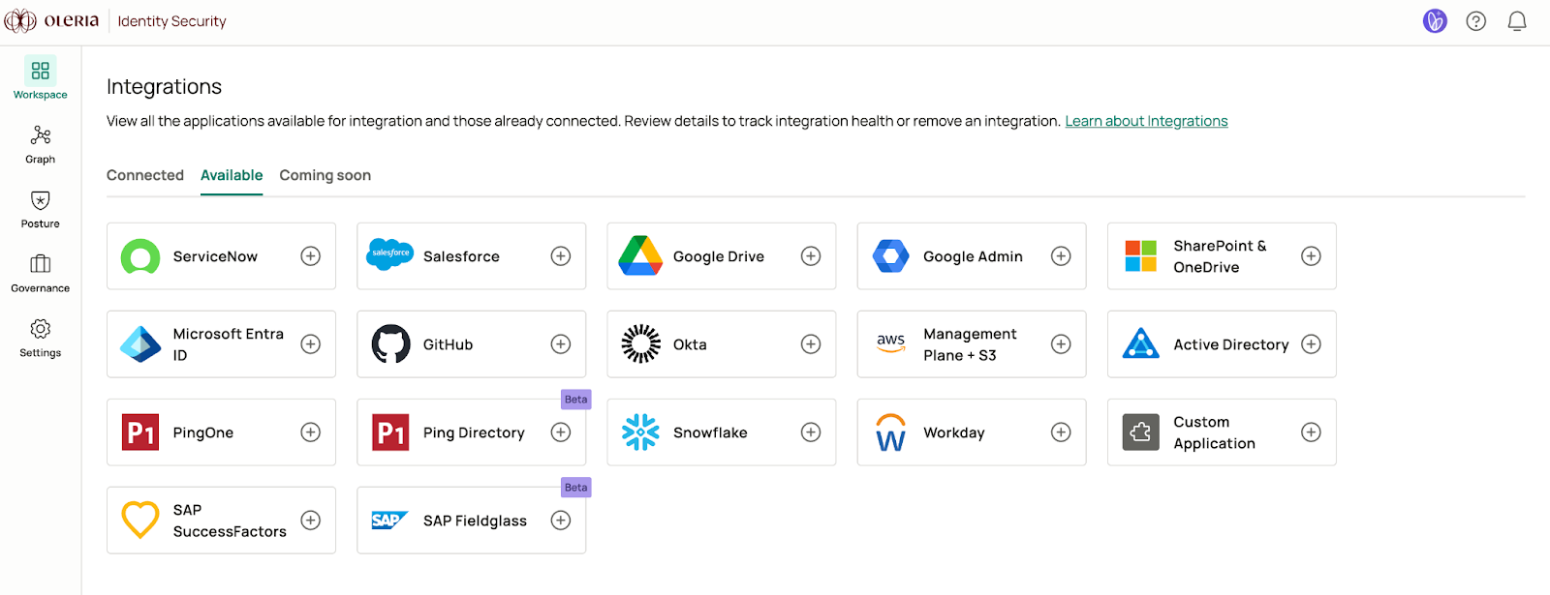This screenshot has height=595, width=1550.
Task: Click the Salesforce cloud logo
Action: tap(390, 253)
